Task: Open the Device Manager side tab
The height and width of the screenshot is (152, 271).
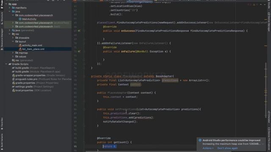Action: point(269,22)
